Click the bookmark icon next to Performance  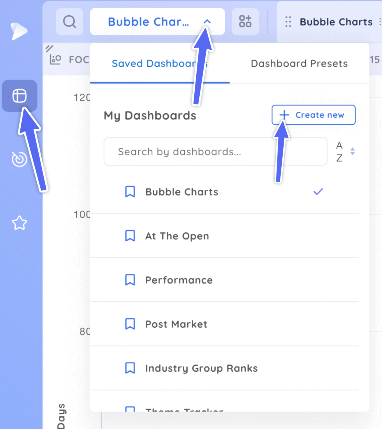point(130,279)
